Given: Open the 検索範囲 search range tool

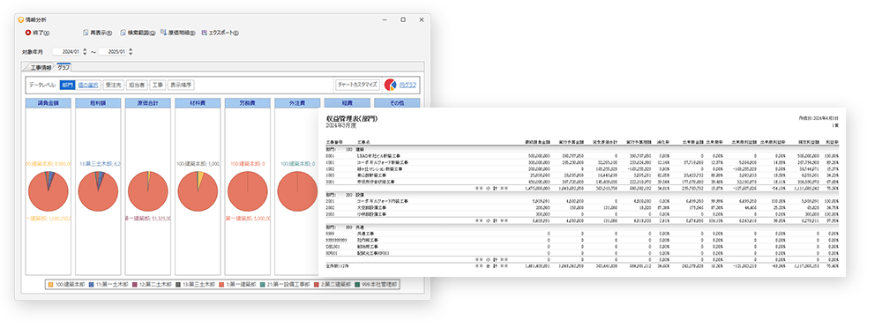Looking at the screenshot, I should coord(138,33).
